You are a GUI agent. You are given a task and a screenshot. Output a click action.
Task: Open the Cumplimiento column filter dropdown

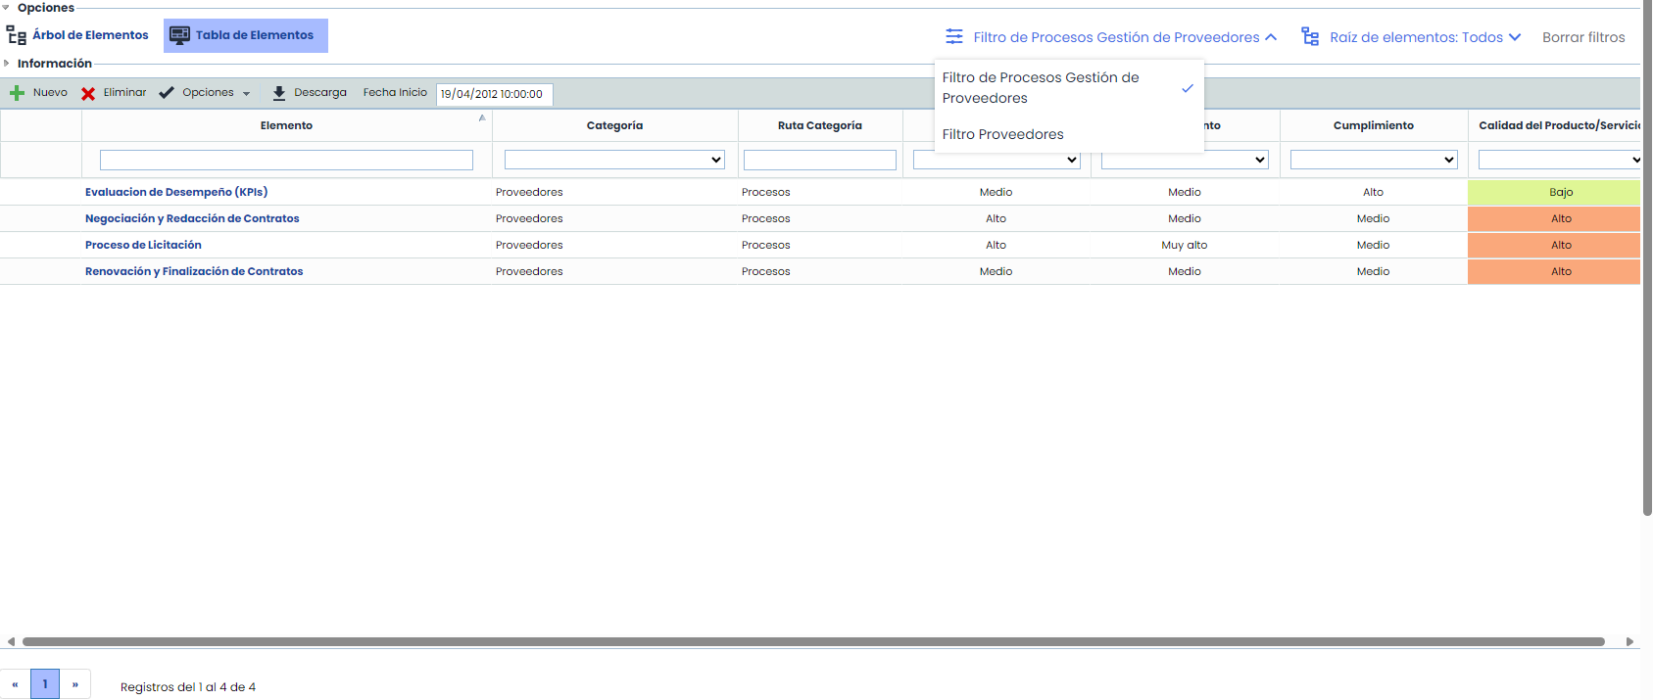[x=1374, y=160]
